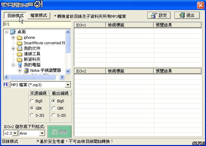
Task: Click the door icon on 退出 button
Action: tap(182, 15)
